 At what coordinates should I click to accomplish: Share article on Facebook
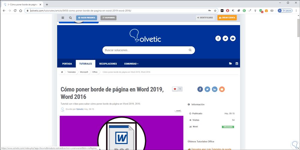(x=200, y=89)
